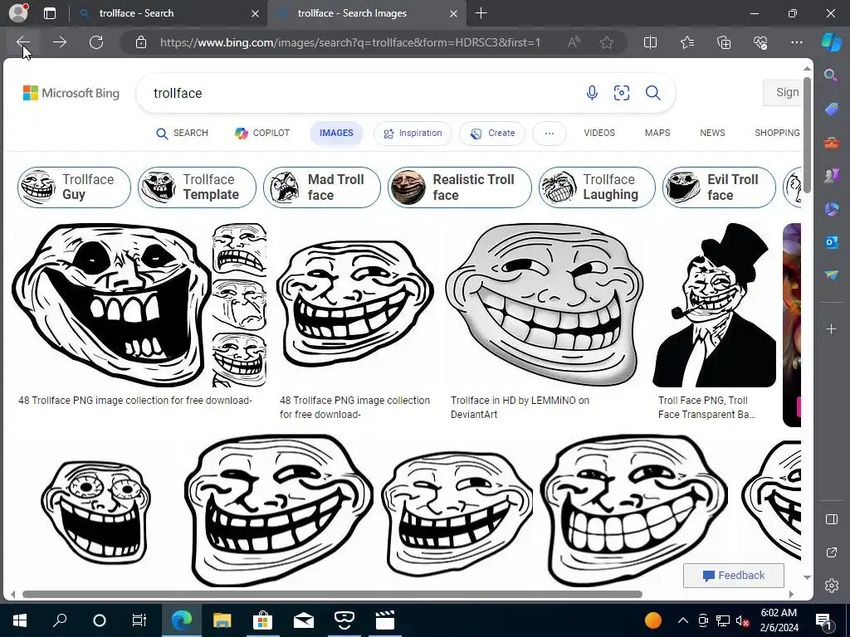Submit search with magnifier icon
The image size is (850, 637).
tap(653, 93)
